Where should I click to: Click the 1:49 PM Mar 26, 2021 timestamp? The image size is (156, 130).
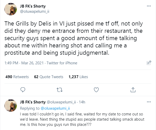[x=22, y=63]
